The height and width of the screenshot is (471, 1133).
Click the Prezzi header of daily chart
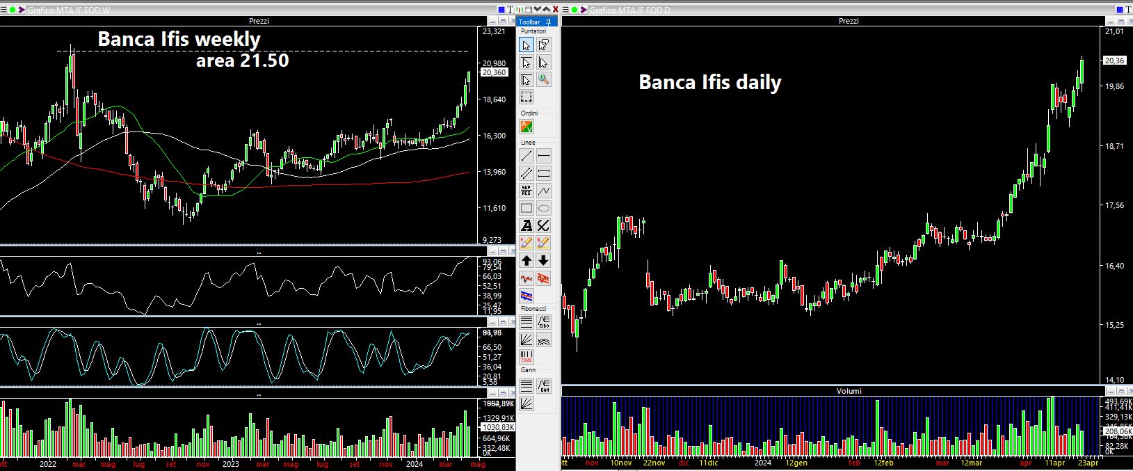tap(849, 21)
